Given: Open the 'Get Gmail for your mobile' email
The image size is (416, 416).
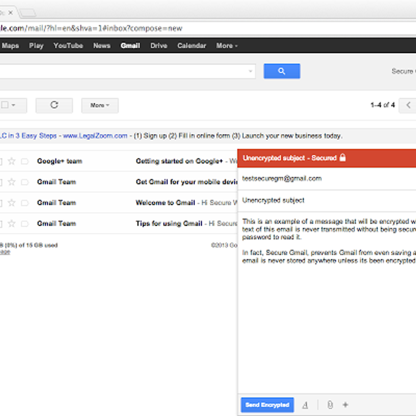Looking at the screenshot, I should pyautogui.click(x=187, y=182).
